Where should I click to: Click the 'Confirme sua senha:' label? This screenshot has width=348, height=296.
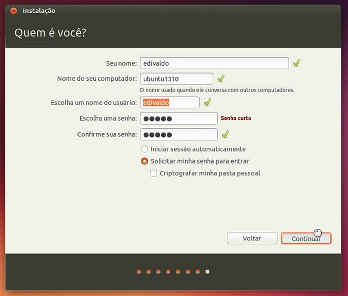[x=107, y=135]
